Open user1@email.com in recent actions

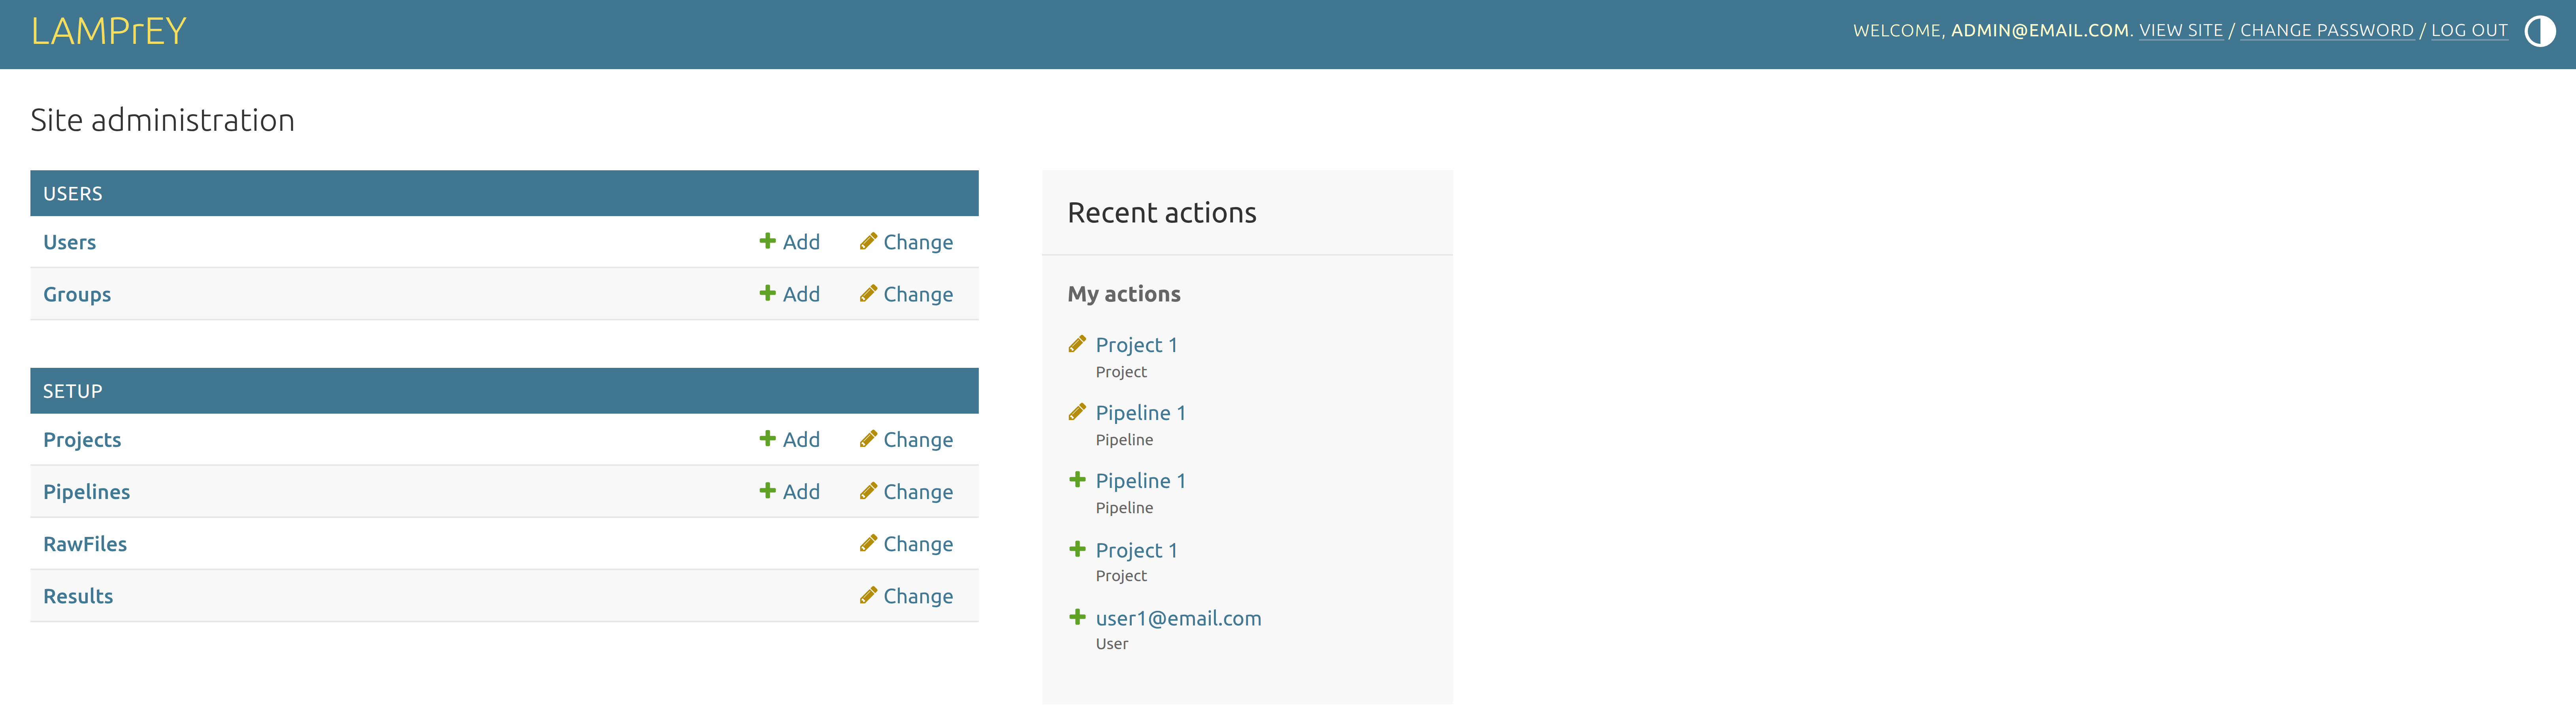tap(1178, 618)
